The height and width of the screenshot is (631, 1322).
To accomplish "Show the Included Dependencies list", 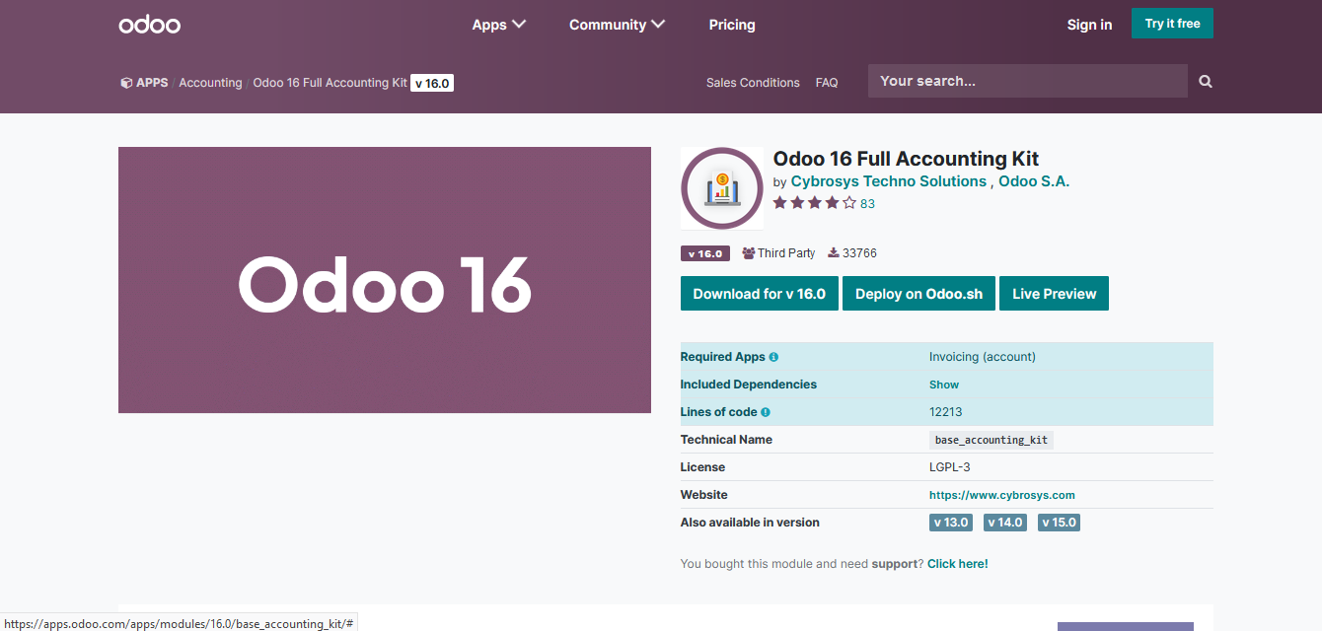I will coord(943,384).
